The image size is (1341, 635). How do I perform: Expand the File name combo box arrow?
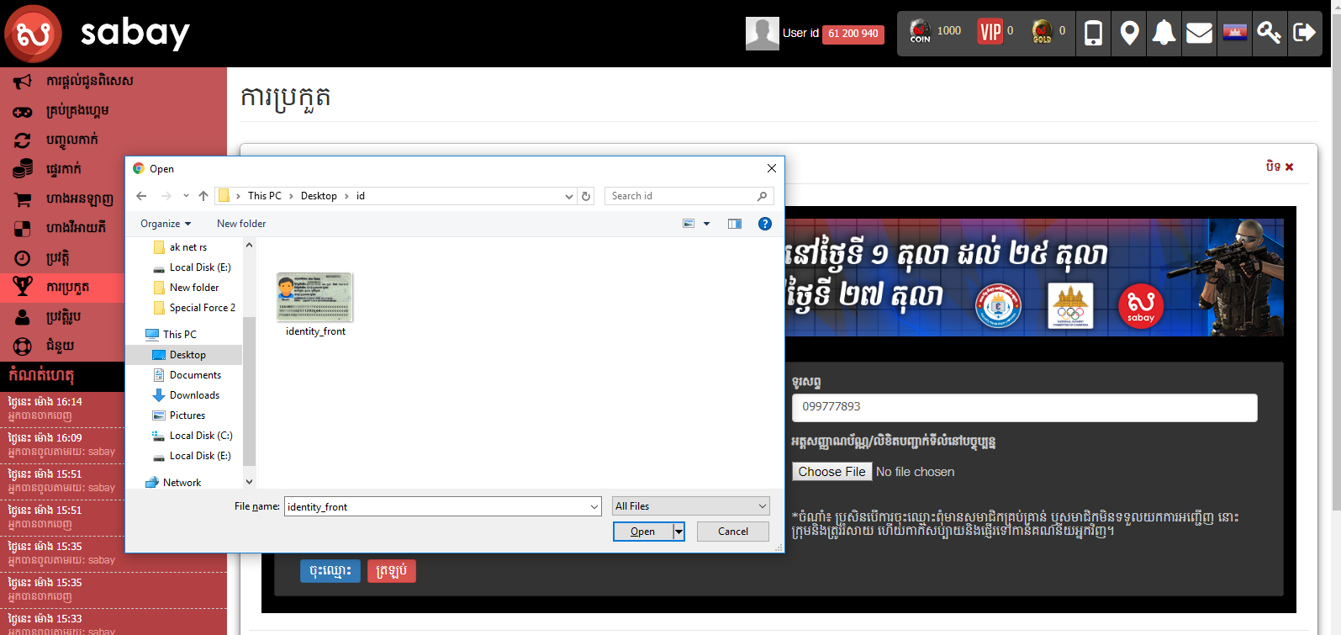pos(594,507)
